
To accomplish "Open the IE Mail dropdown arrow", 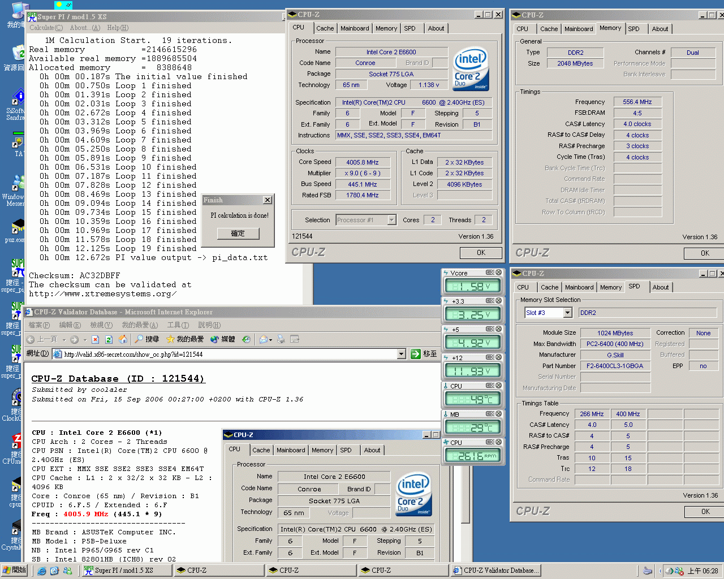I will coord(271,340).
